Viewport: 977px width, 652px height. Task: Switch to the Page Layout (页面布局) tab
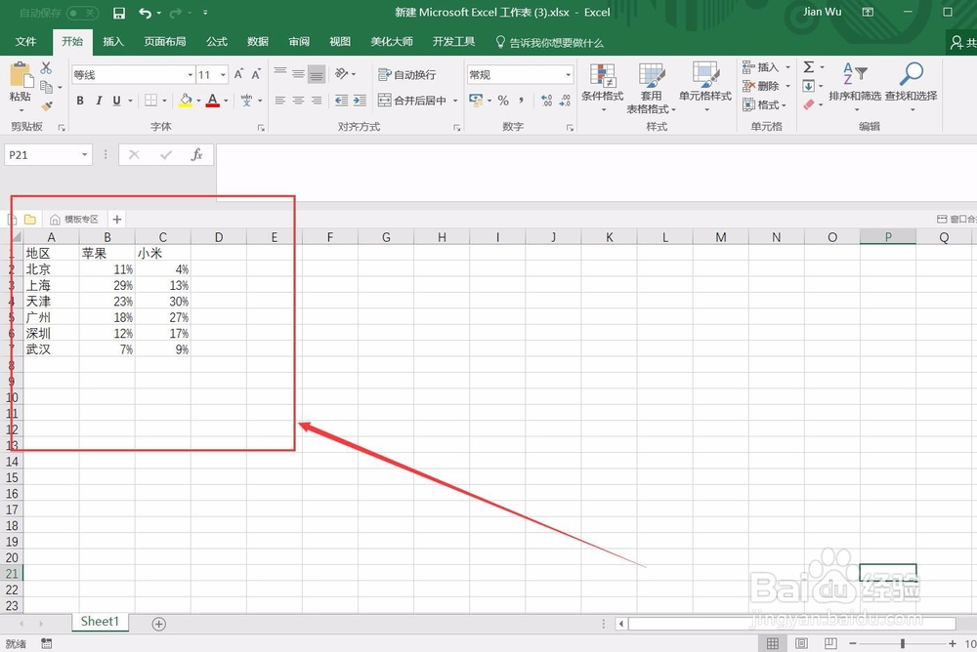[x=164, y=42]
